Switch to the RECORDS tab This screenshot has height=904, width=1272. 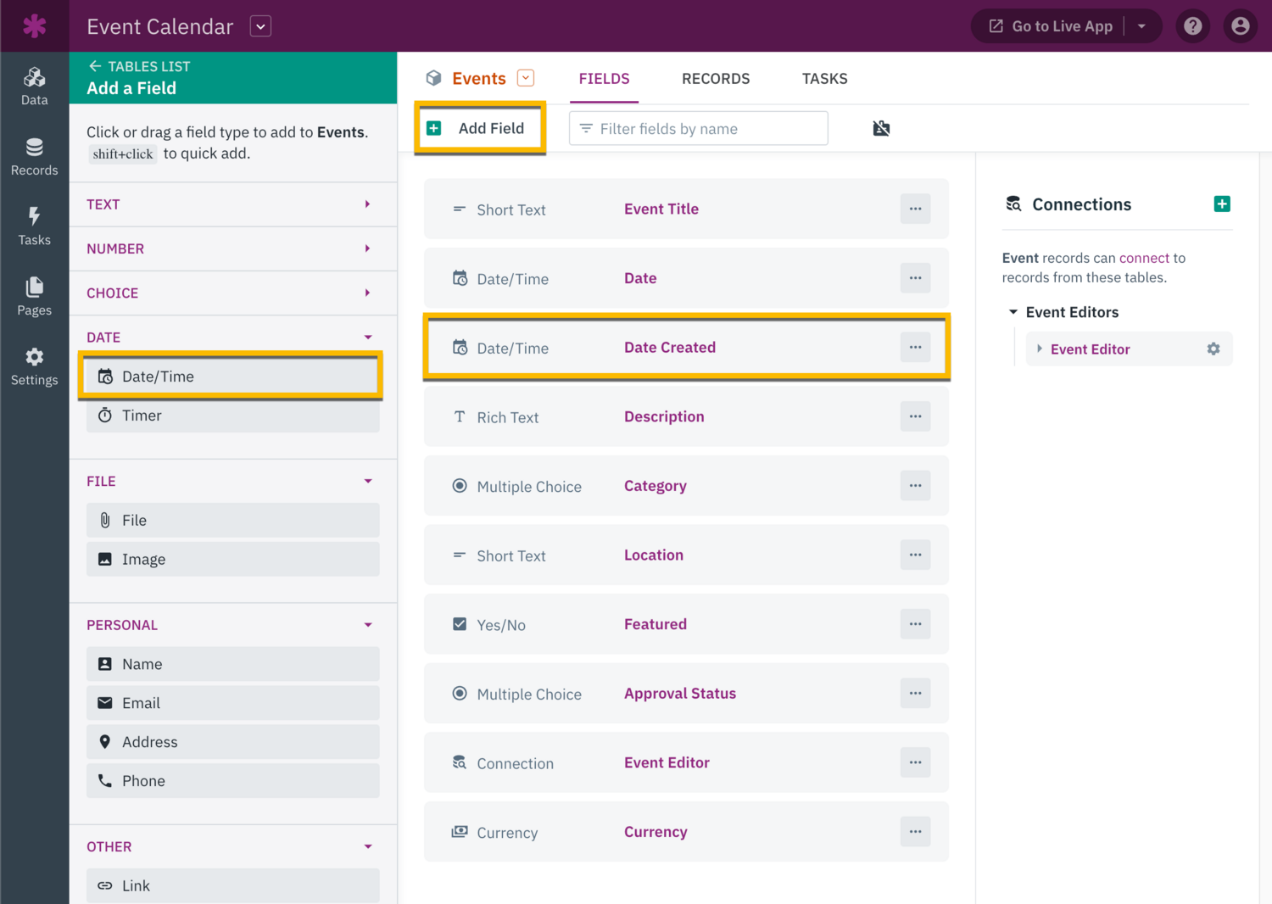pos(715,78)
